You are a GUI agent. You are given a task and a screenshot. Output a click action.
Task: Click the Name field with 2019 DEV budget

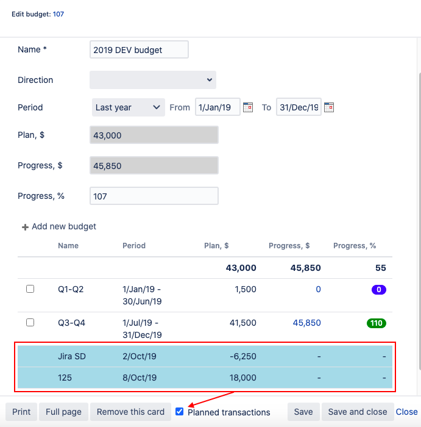pos(139,50)
